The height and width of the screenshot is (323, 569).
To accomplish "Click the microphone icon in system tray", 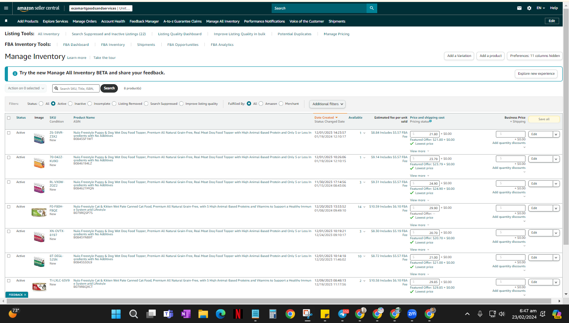I will coord(480,314).
